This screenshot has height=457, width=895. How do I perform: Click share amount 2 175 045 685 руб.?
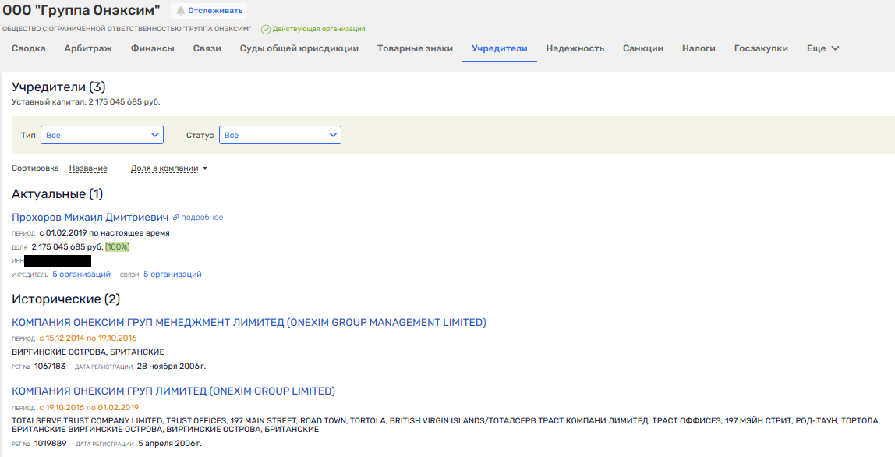[67, 247]
